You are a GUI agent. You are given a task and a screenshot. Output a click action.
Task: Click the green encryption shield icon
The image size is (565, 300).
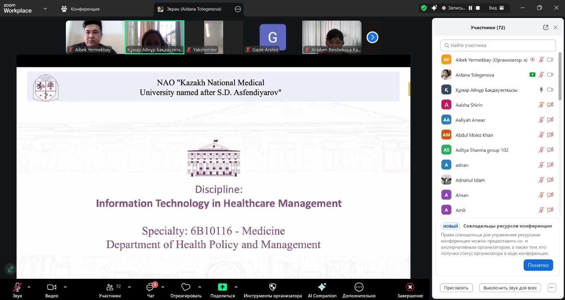pos(424,8)
